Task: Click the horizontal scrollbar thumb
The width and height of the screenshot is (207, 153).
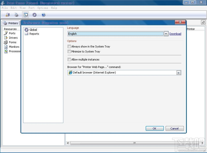Action: click(x=134, y=143)
